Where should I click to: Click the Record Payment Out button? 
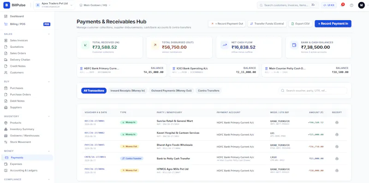[x=227, y=24]
